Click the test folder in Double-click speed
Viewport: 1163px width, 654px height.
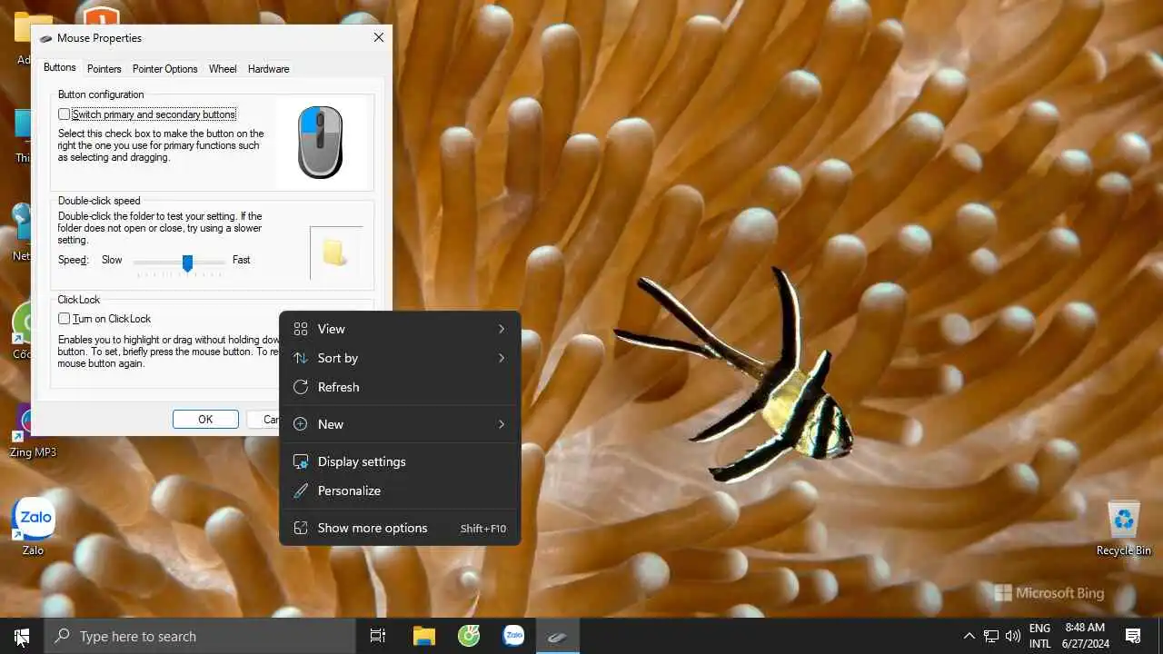point(335,253)
